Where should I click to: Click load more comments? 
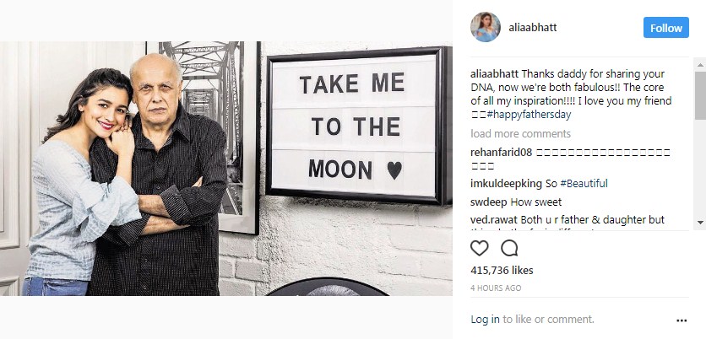point(520,133)
